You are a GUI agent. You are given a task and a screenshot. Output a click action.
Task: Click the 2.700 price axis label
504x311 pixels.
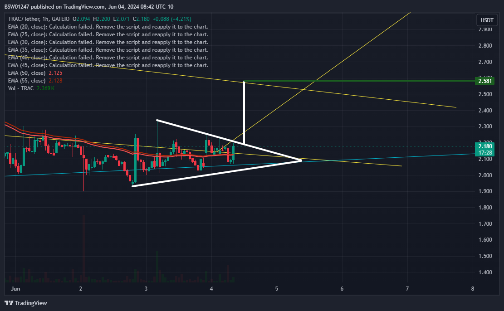[485, 62]
